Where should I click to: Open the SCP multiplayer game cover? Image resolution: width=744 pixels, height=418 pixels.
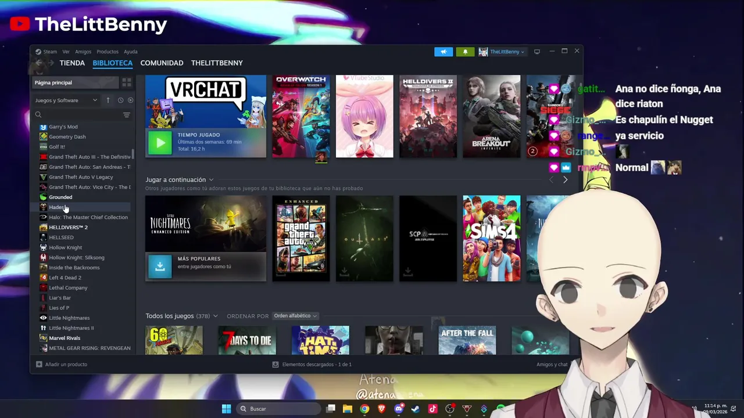(x=428, y=239)
